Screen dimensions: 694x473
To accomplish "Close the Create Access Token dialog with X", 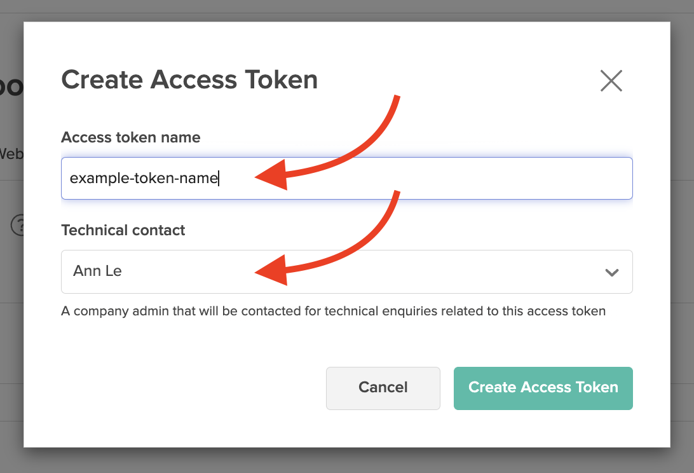I will pyautogui.click(x=611, y=81).
